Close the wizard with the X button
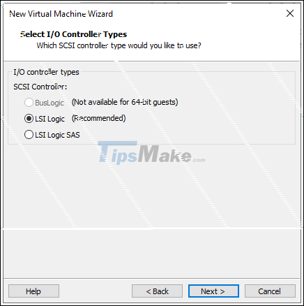 (290, 13)
